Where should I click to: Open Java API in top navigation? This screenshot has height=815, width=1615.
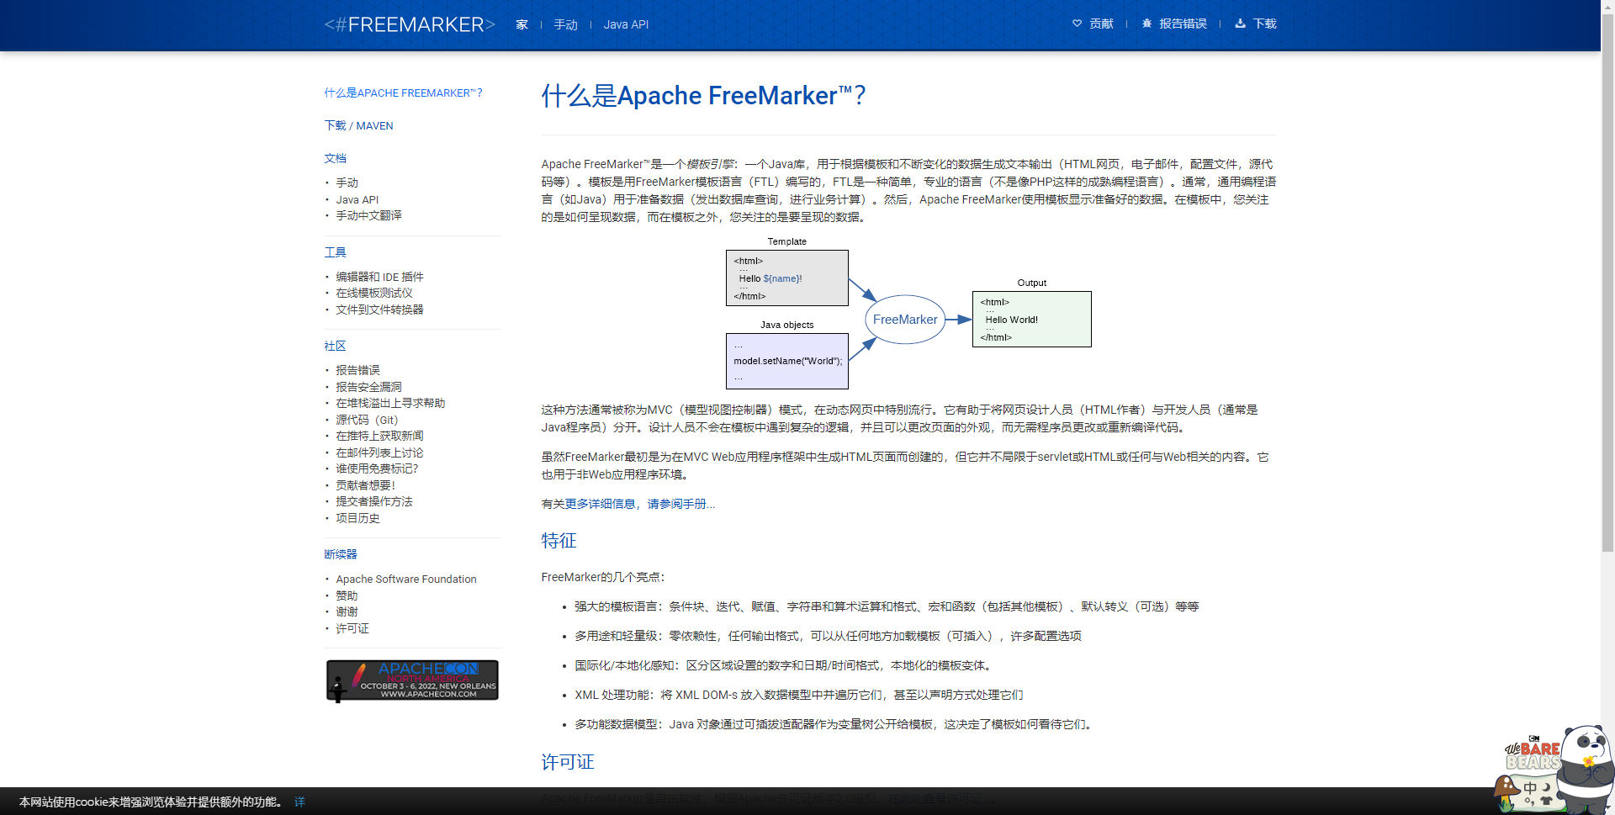[x=626, y=24]
